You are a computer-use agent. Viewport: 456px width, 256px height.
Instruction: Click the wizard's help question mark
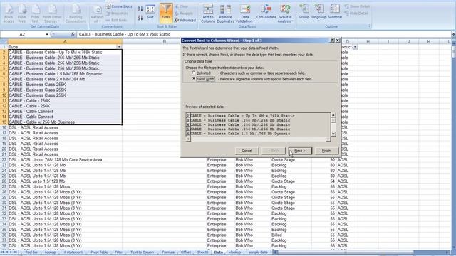332,41
